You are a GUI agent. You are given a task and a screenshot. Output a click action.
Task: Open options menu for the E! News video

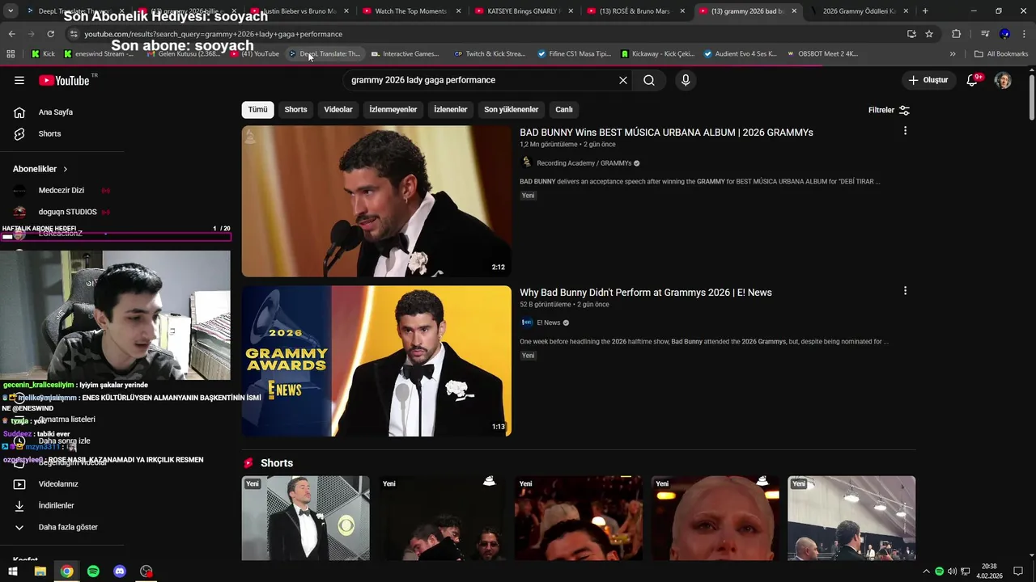pyautogui.click(x=905, y=291)
